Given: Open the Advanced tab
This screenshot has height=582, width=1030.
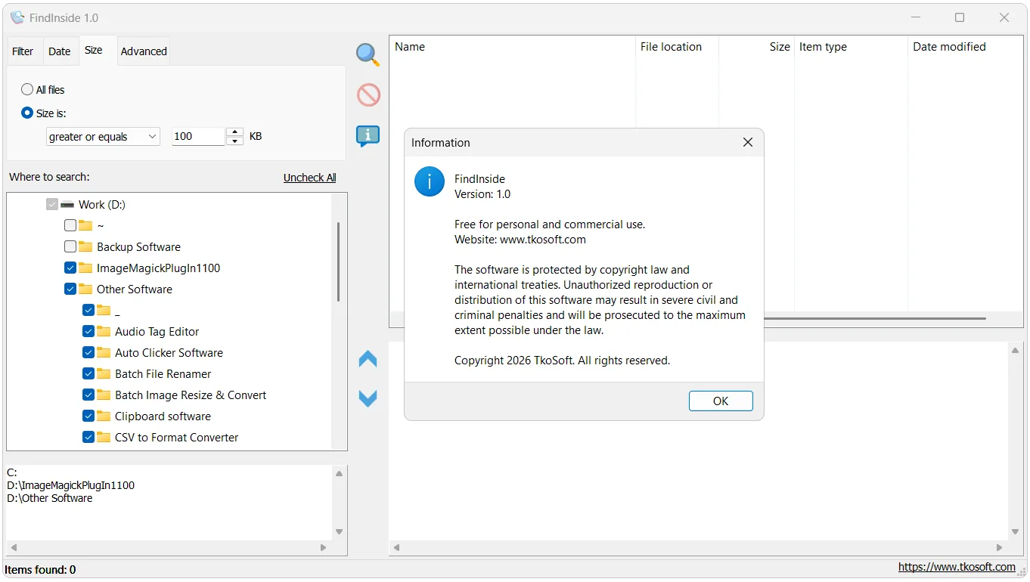Looking at the screenshot, I should coord(144,51).
